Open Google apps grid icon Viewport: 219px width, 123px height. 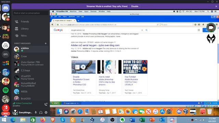[199, 30]
